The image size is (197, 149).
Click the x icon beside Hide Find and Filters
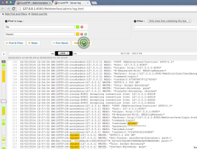[x=3, y=14]
